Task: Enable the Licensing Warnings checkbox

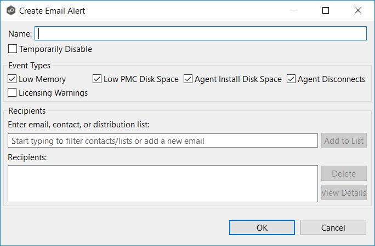Action: click(x=13, y=93)
